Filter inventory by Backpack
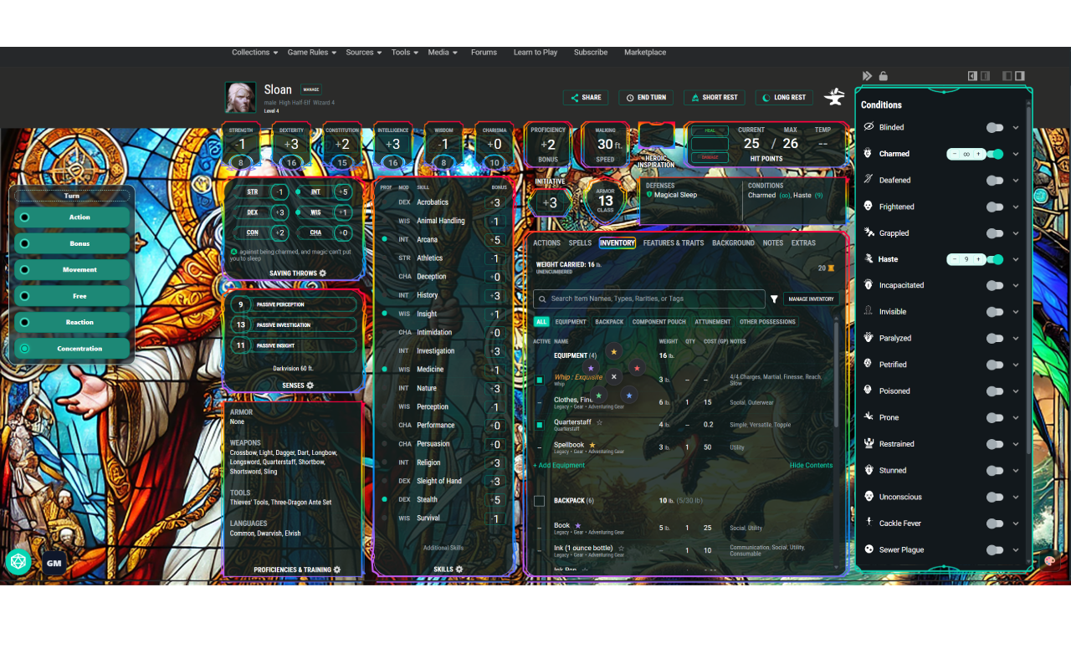Image resolution: width=1071 pixels, height=669 pixels. click(x=609, y=321)
